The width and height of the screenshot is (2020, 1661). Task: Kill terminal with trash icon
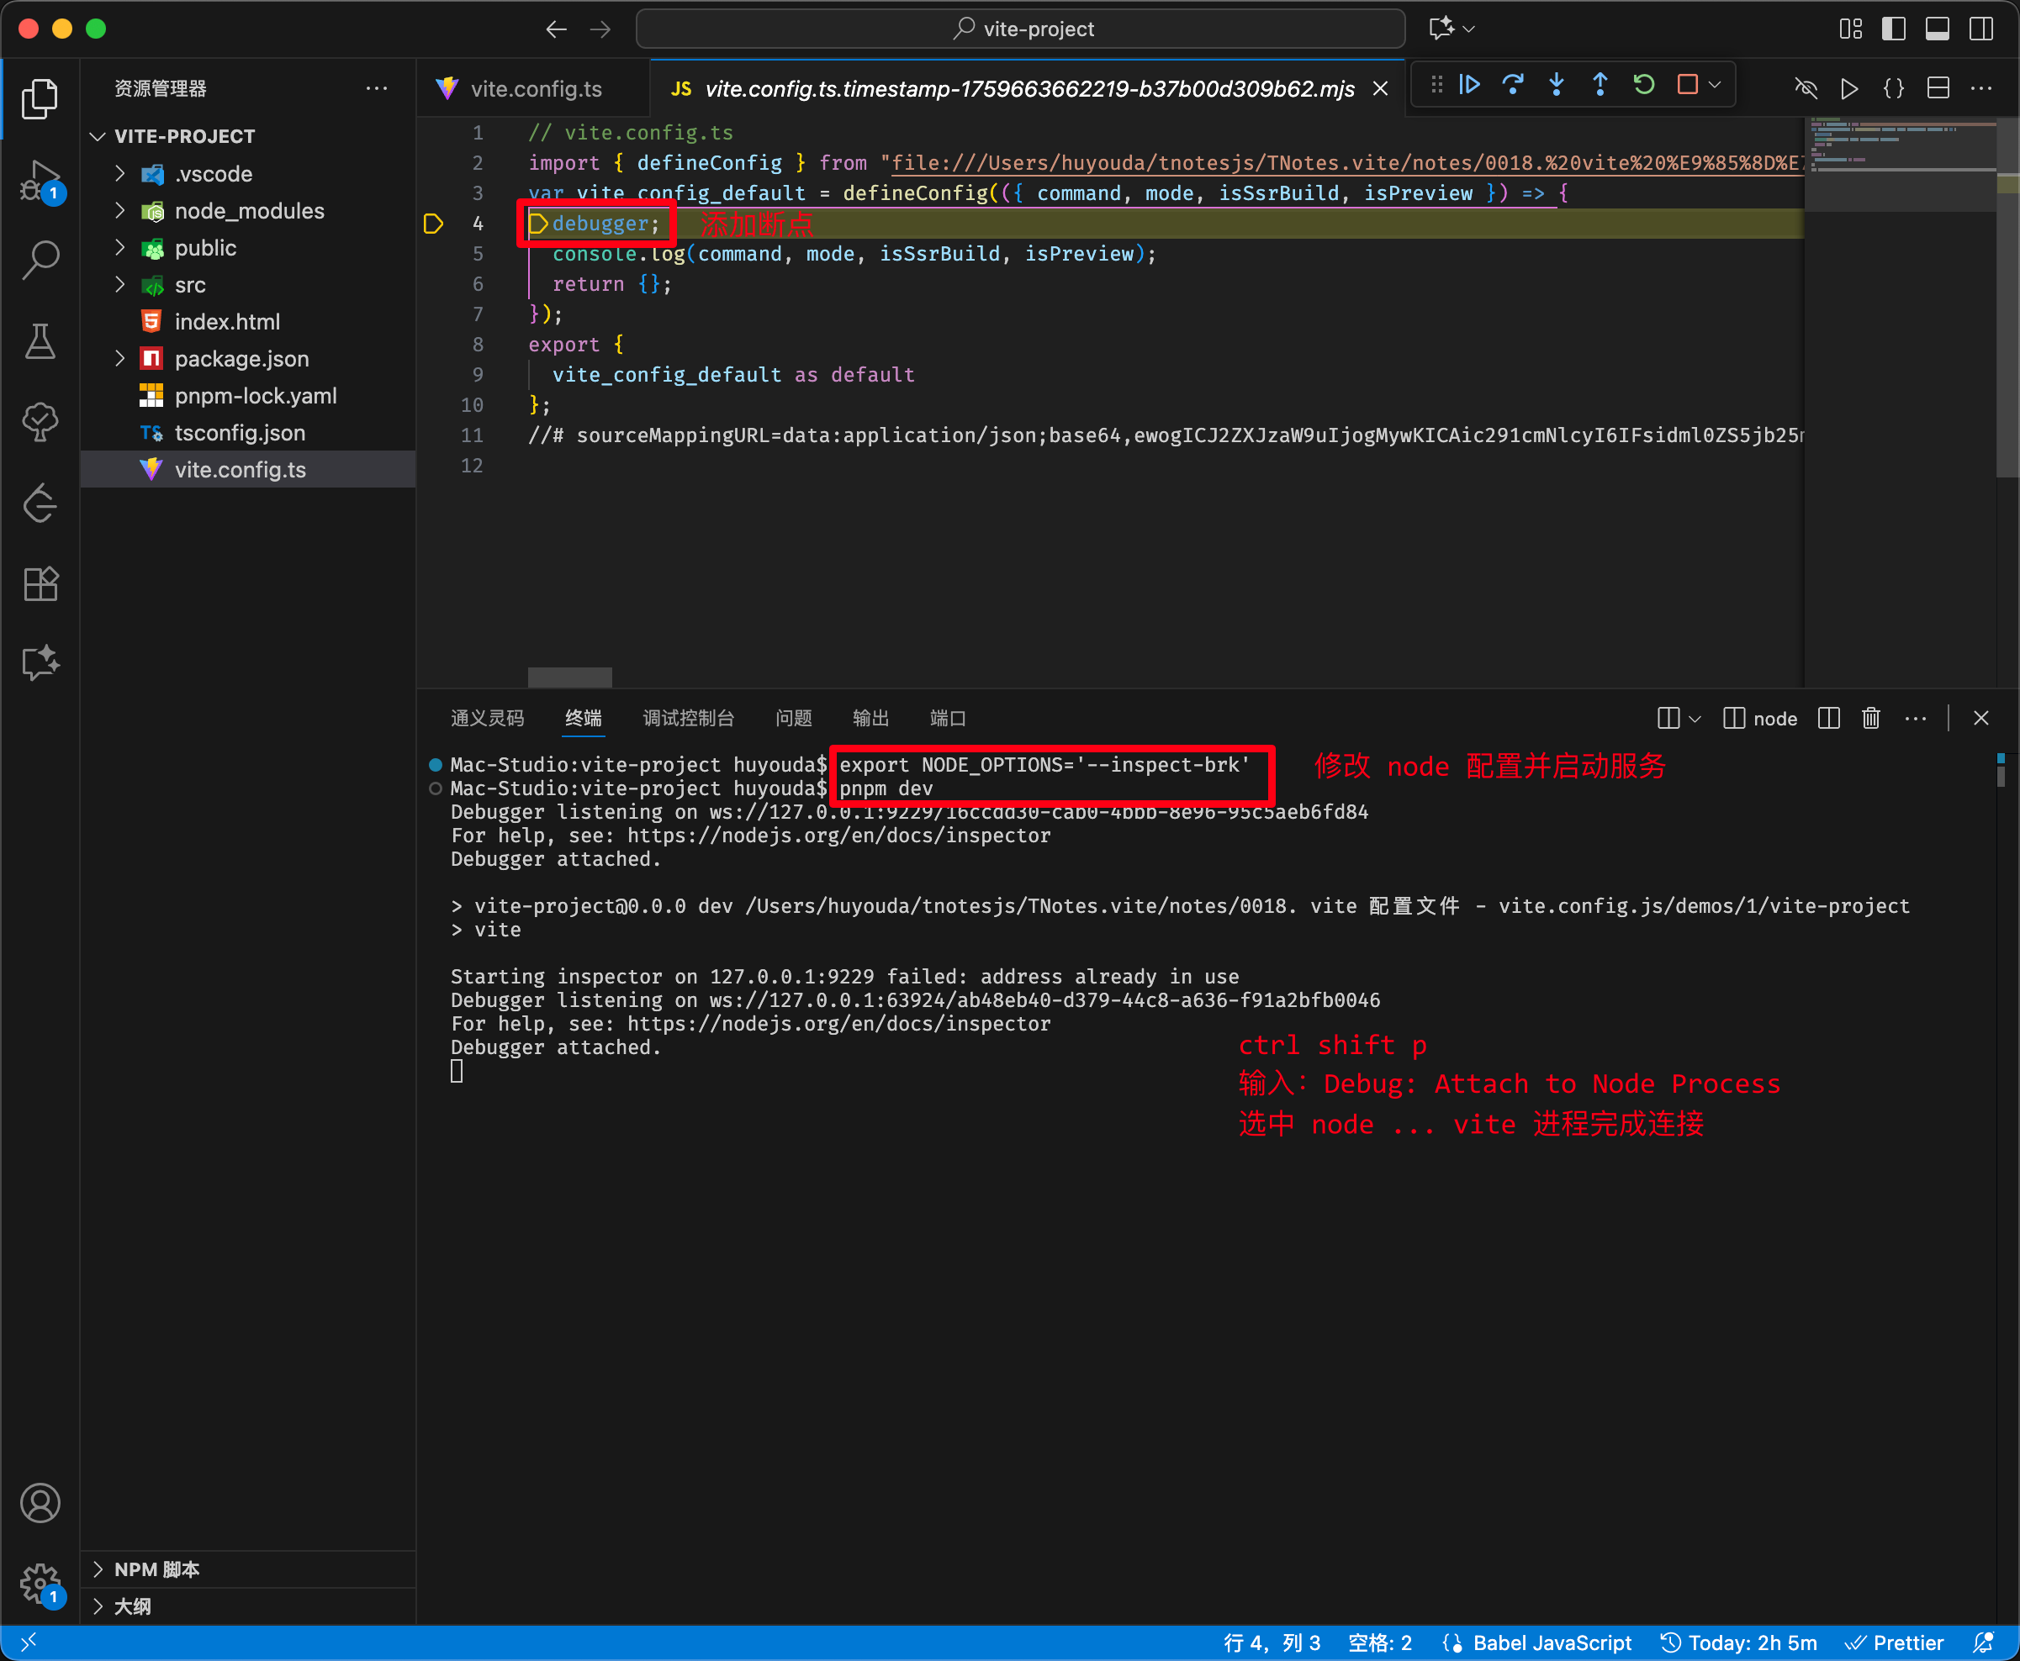(x=1870, y=718)
